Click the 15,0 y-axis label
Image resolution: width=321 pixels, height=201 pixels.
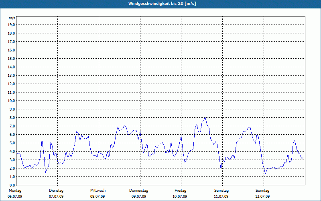coord(12,58)
